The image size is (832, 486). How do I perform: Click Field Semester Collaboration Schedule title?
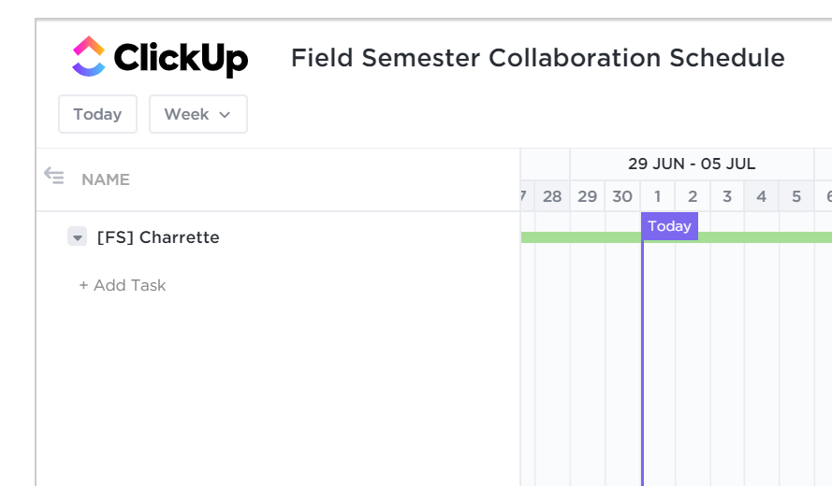tap(537, 58)
